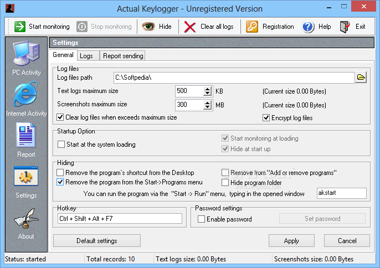Maximize the Actual Keylogger window
Image resolution: width=380 pixels, height=268 pixels.
[x=343, y=7]
